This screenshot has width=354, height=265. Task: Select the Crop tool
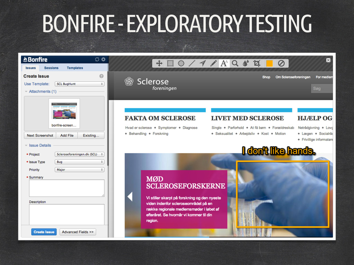click(257, 63)
